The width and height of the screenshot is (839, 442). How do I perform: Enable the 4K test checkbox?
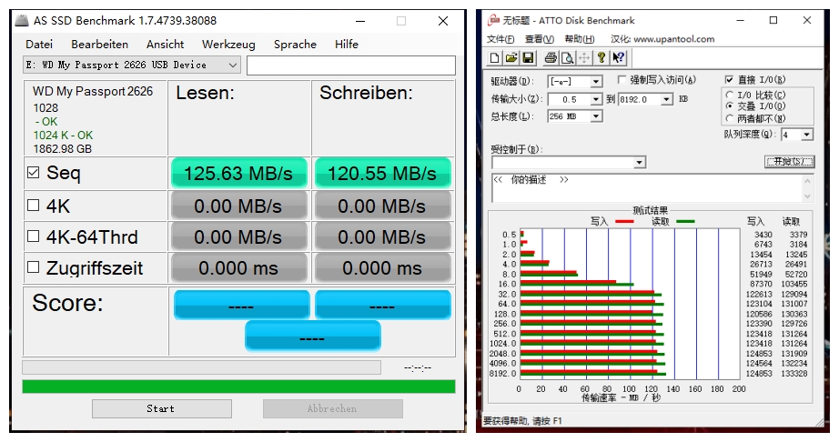coord(33,206)
